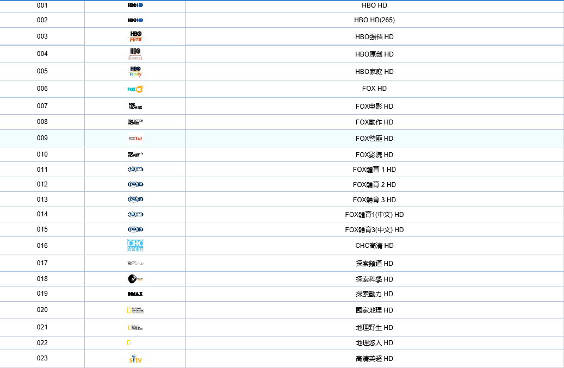The image size is (564, 368).
Task: Choose the HBO Family logo
Action: pos(135,71)
